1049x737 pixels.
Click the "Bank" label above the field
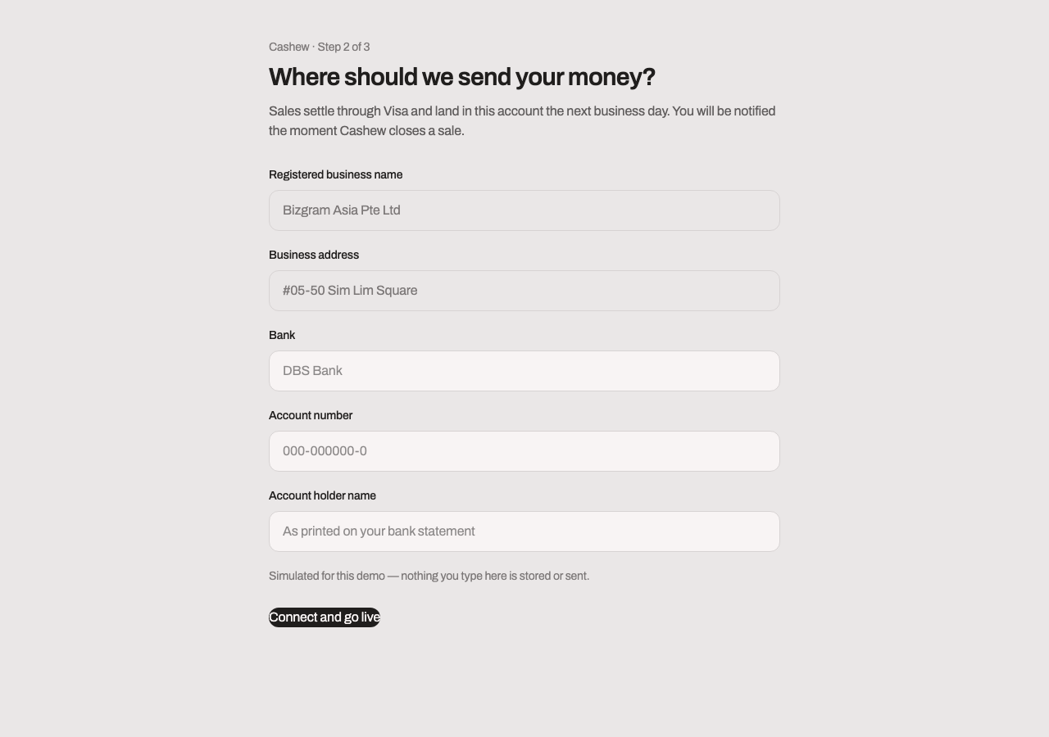(x=282, y=335)
